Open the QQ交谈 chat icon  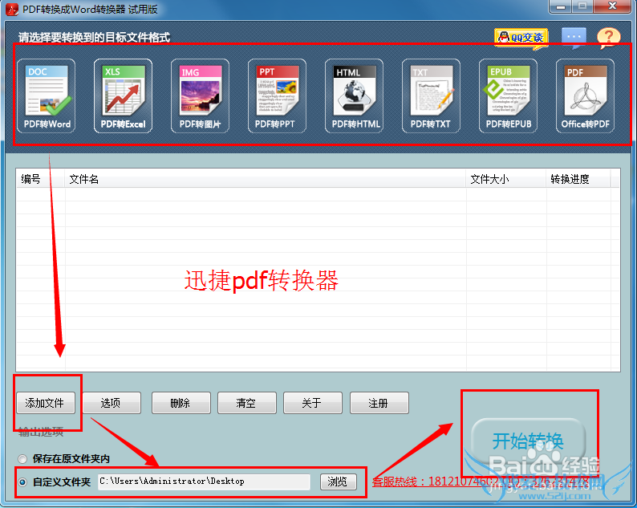[521, 38]
